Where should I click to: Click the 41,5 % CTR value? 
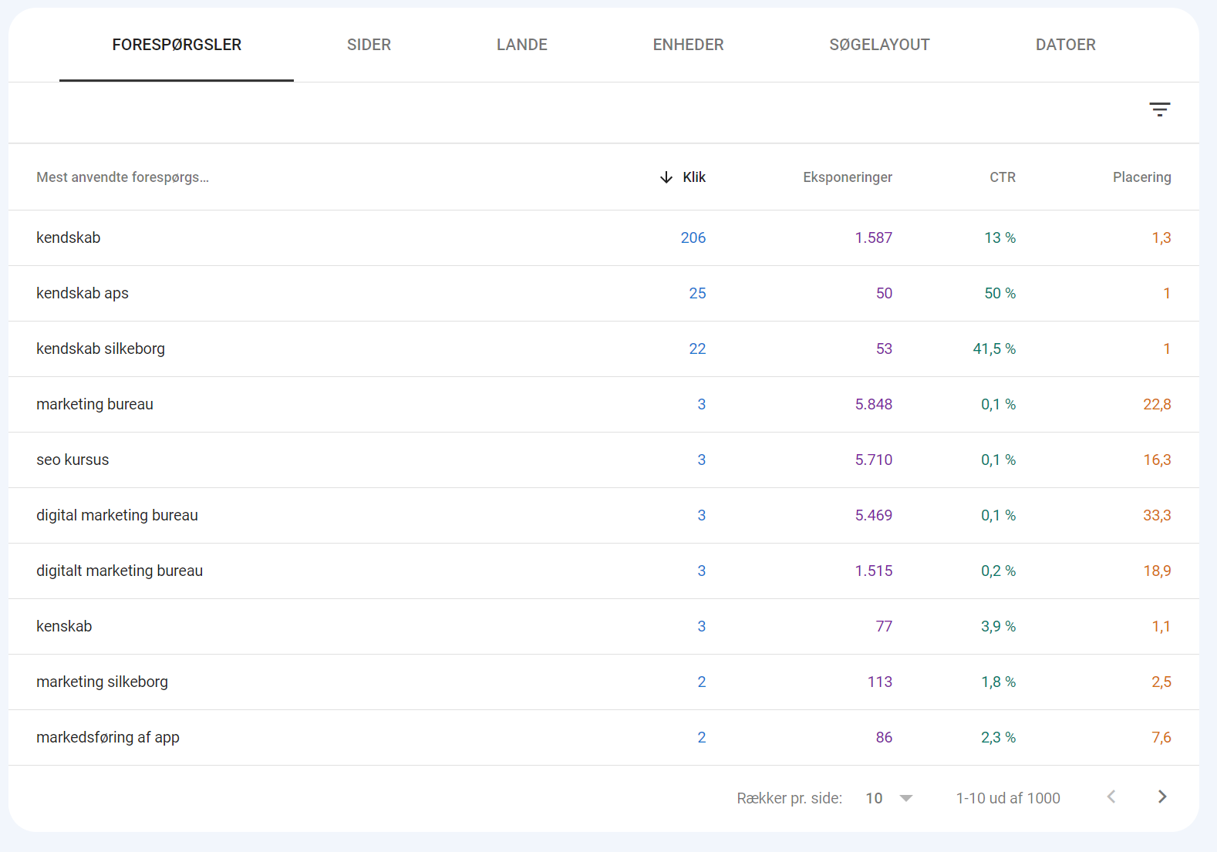994,349
